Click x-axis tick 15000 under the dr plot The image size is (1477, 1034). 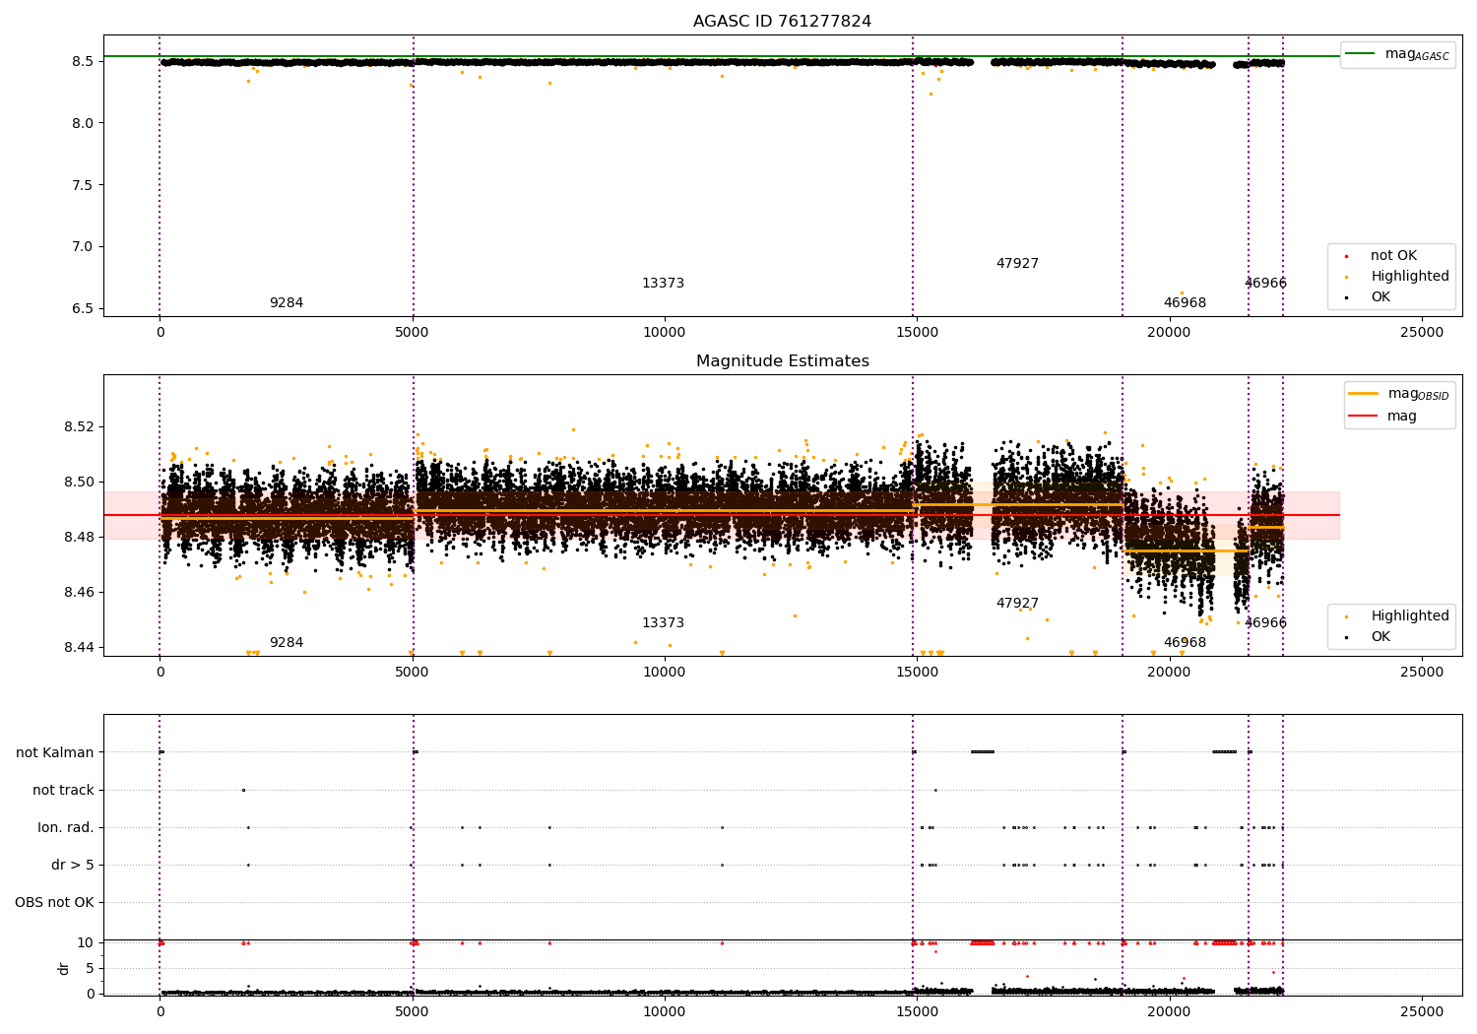click(x=917, y=1011)
